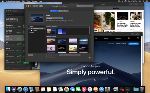Viewport: 150px width, 93px height.
Task: Click the Stocks Search field
Action: 15,15
